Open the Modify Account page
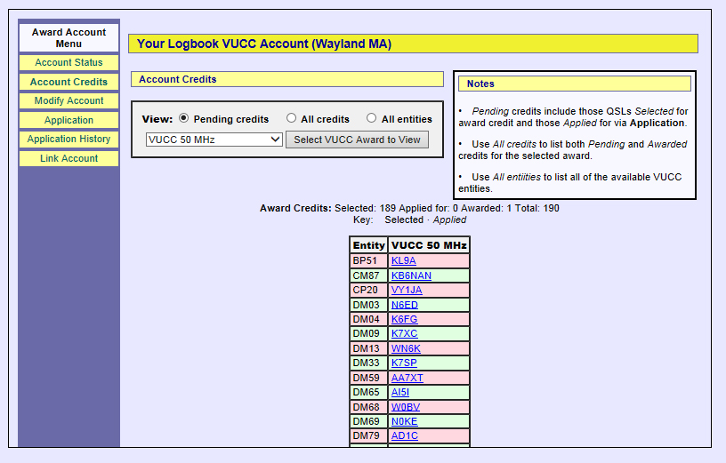 pos(69,101)
